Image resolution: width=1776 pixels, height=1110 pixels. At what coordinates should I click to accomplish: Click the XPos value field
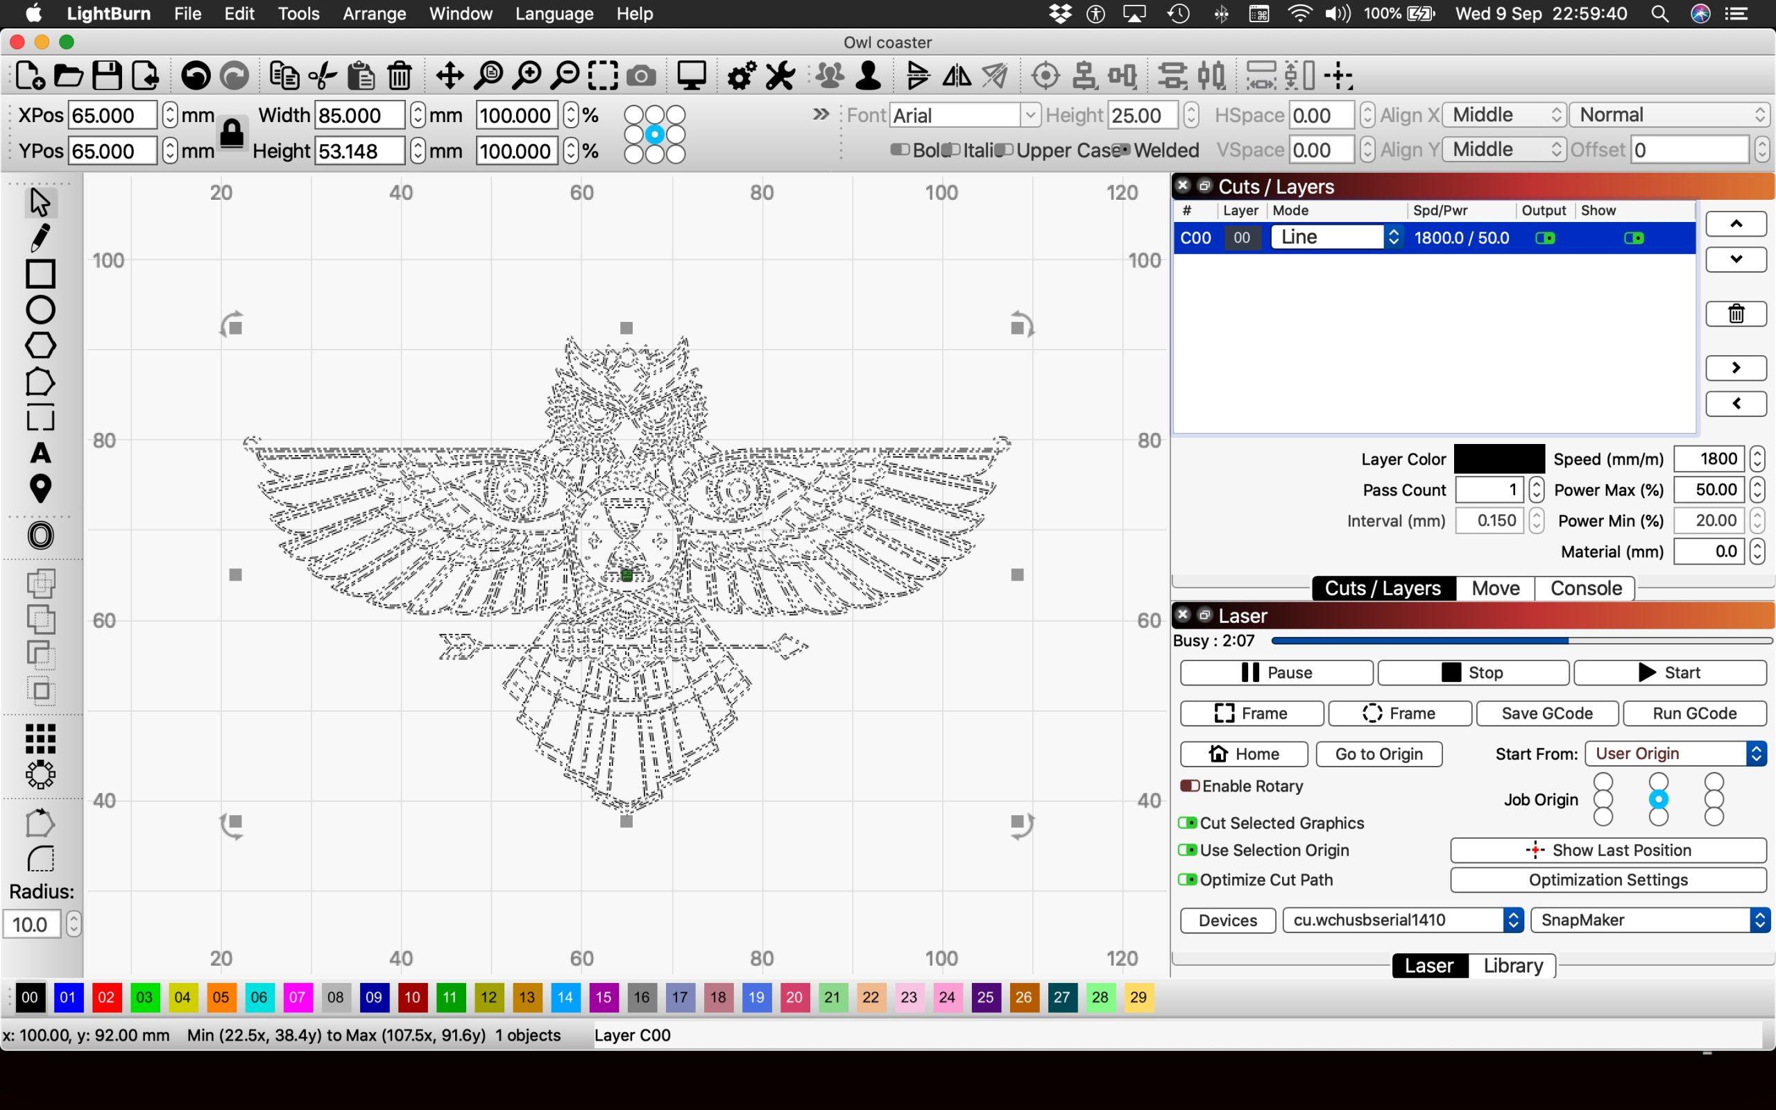pyautogui.click(x=112, y=115)
